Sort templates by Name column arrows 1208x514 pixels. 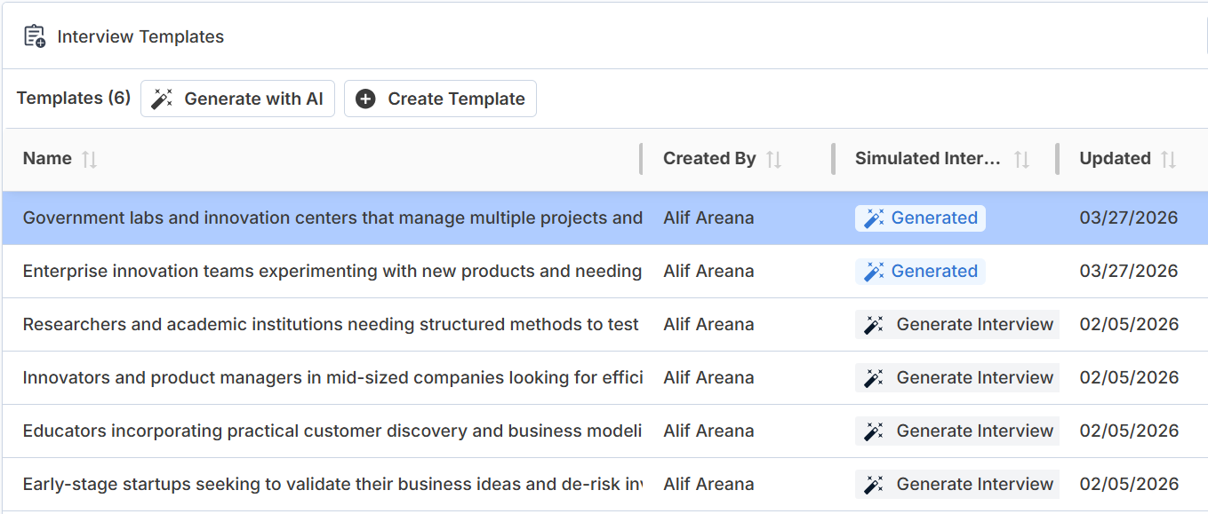89,159
